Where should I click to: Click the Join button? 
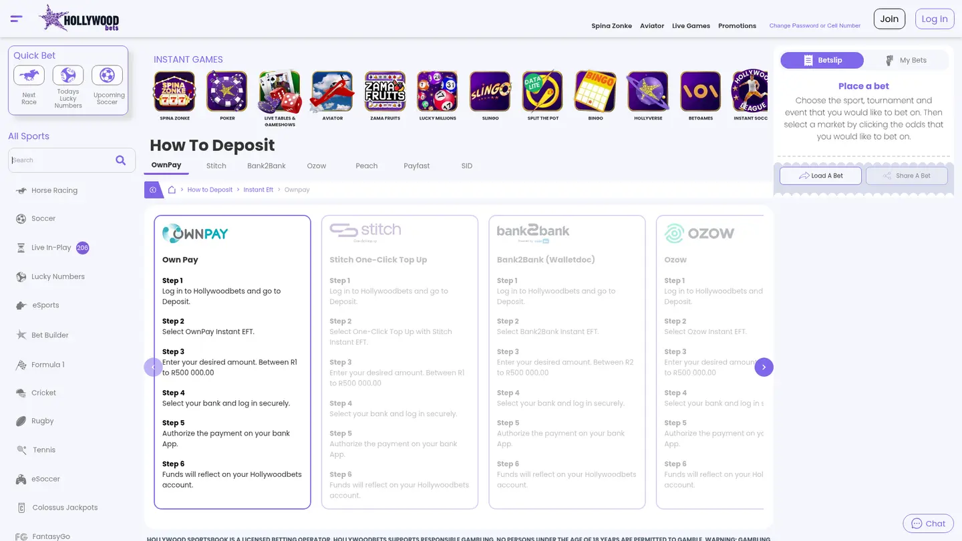click(x=889, y=19)
